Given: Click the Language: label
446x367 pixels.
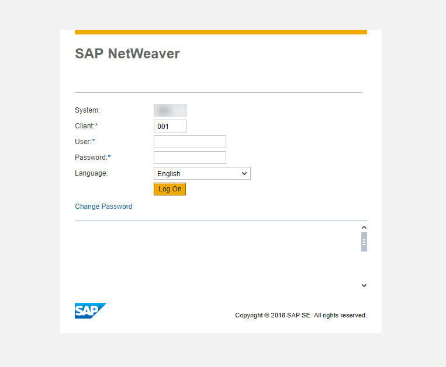Looking at the screenshot, I should pyautogui.click(x=91, y=173).
